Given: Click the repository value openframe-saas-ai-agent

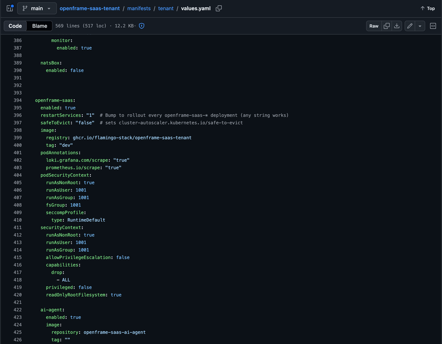Looking at the screenshot, I should [x=115, y=332].
